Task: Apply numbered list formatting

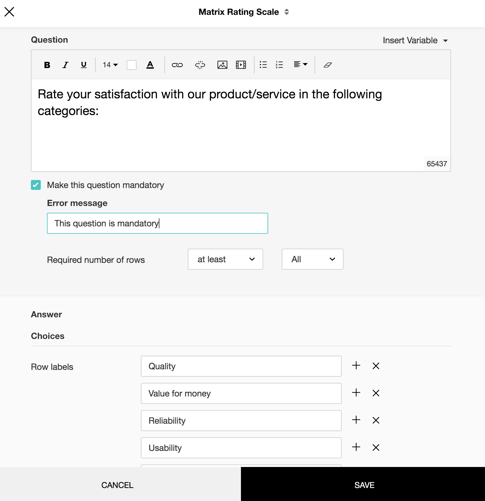Action: pos(279,65)
